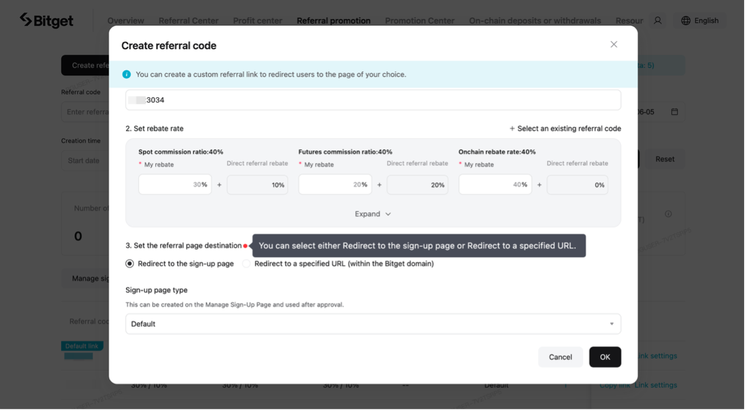
Task: Open the Default dropdown arrow
Action: click(612, 324)
